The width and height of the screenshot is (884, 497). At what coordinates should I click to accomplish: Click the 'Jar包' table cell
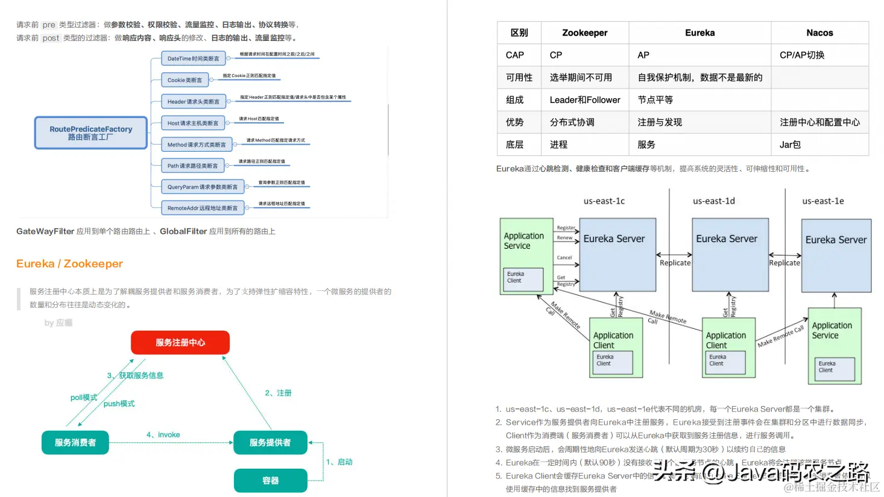pos(820,145)
